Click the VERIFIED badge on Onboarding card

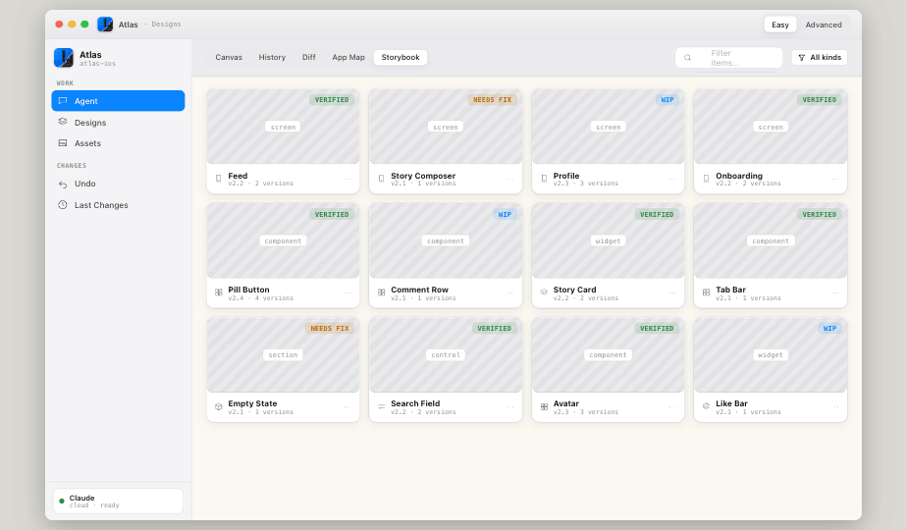[x=819, y=100]
